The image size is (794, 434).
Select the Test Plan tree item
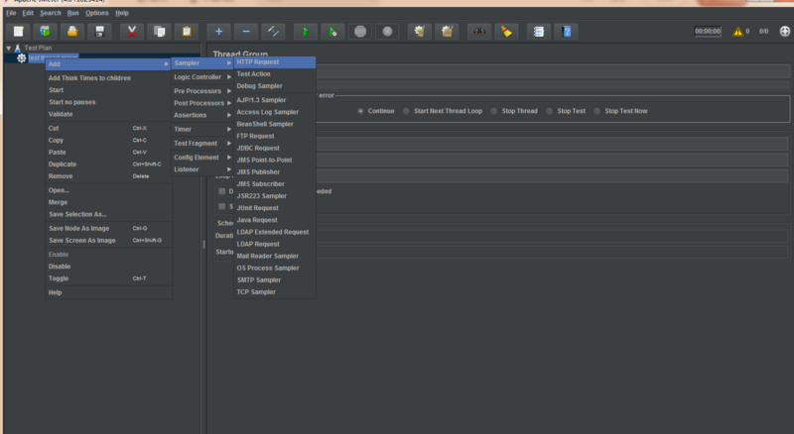(x=38, y=48)
